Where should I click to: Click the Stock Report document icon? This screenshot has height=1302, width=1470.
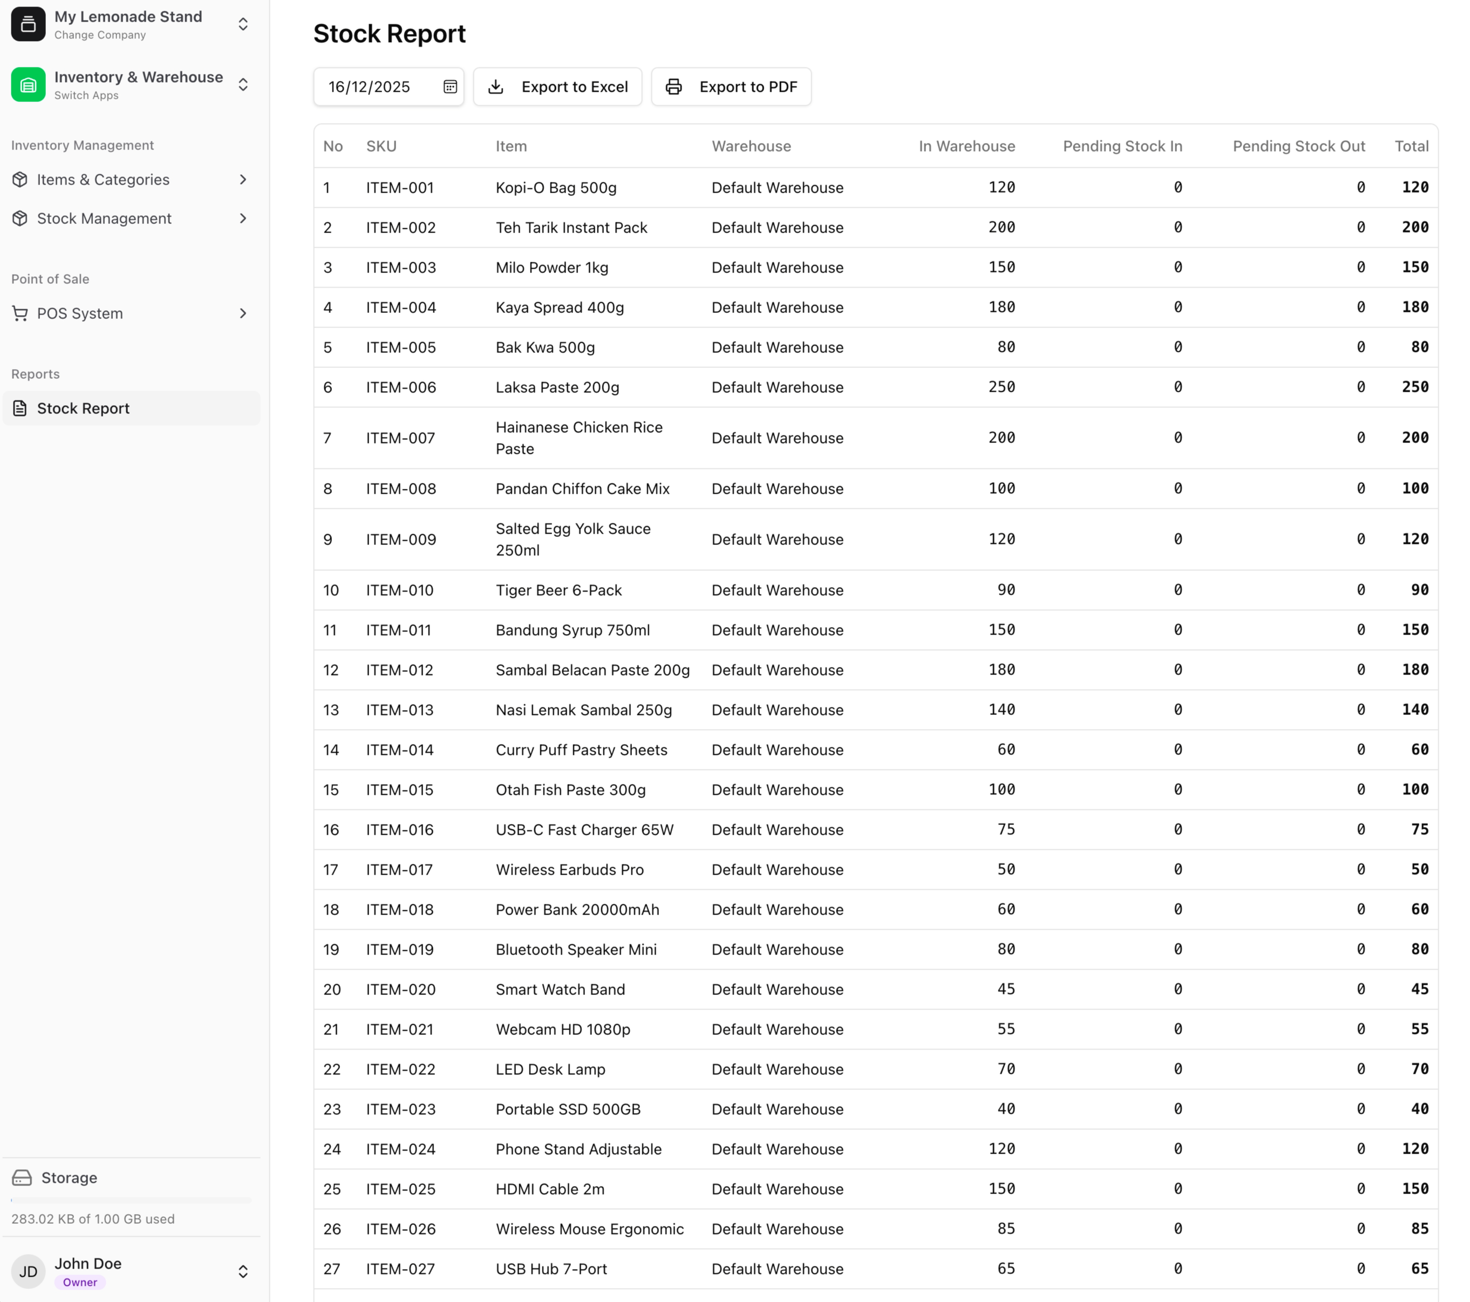pyautogui.click(x=19, y=407)
